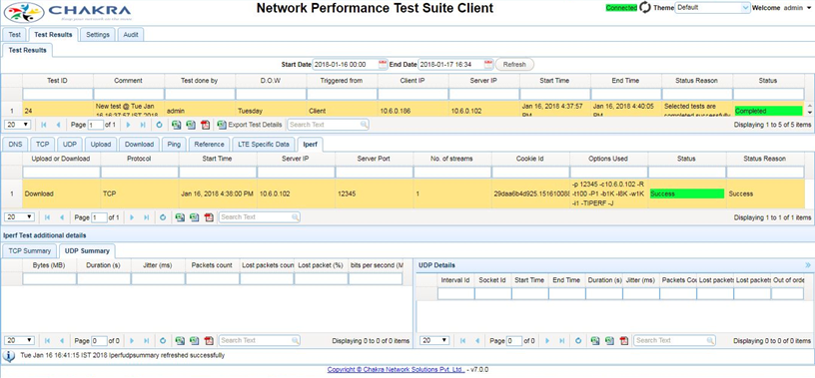Screen dimensions: 815x378
Task: Click the second Excel export icon of Iperf grid
Action: tap(195, 217)
